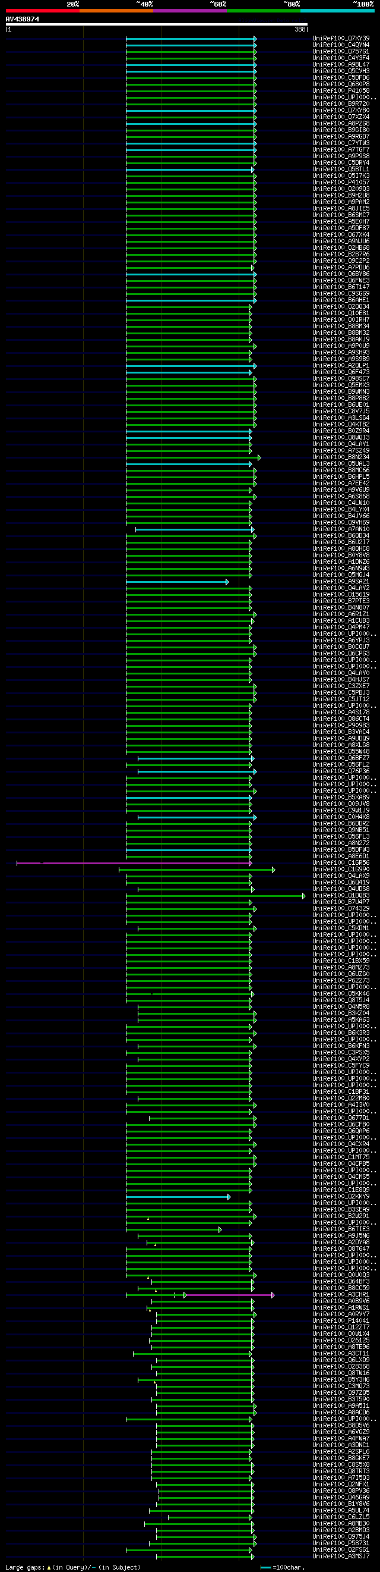The width and height of the screenshot is (380, 1572).
Task: Select hit label UniRef100_Q8TRT3
Action: coord(341,1472)
